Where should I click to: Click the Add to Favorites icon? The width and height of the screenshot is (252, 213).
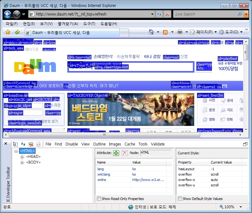[17, 32]
